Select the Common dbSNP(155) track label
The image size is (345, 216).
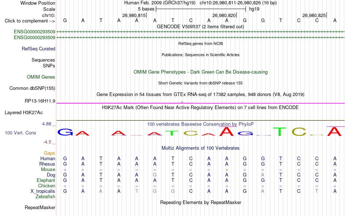pos(32,88)
